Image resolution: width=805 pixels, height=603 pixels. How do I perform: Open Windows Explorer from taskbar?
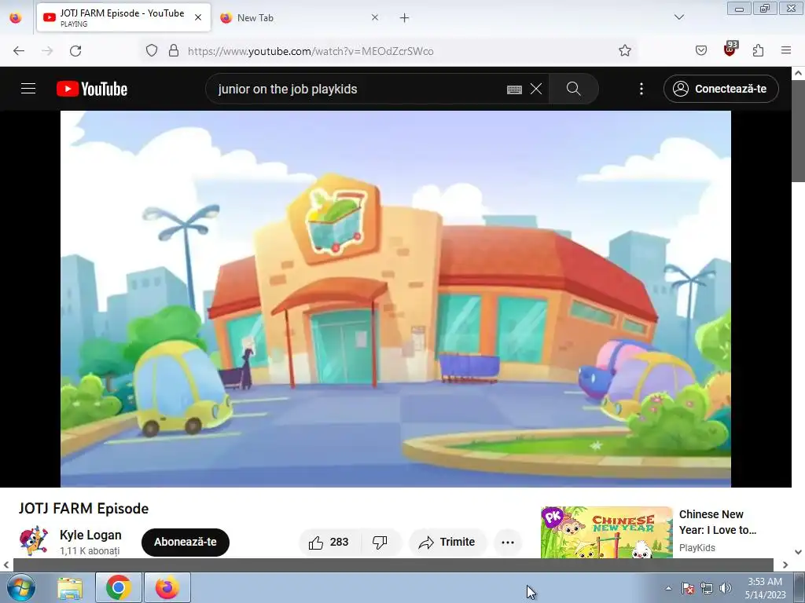click(x=70, y=587)
